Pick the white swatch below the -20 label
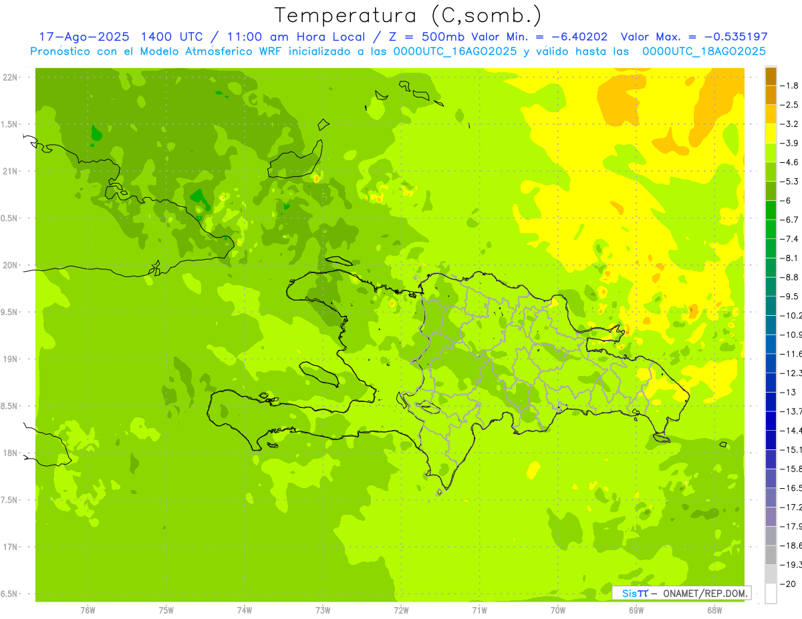Image resolution: width=802 pixels, height=619 pixels. 771,594
